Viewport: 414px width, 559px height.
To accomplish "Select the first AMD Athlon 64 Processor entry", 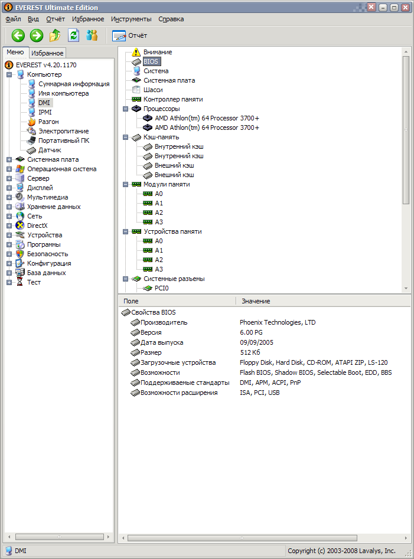I will (207, 118).
